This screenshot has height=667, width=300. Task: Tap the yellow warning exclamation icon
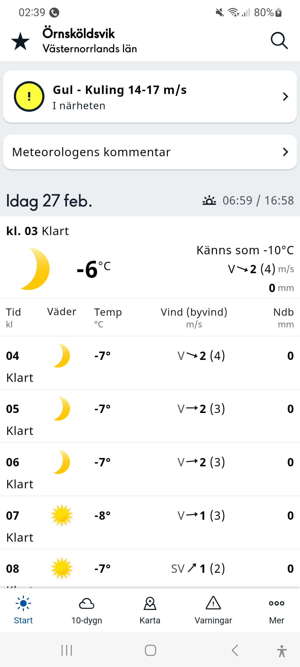click(29, 96)
